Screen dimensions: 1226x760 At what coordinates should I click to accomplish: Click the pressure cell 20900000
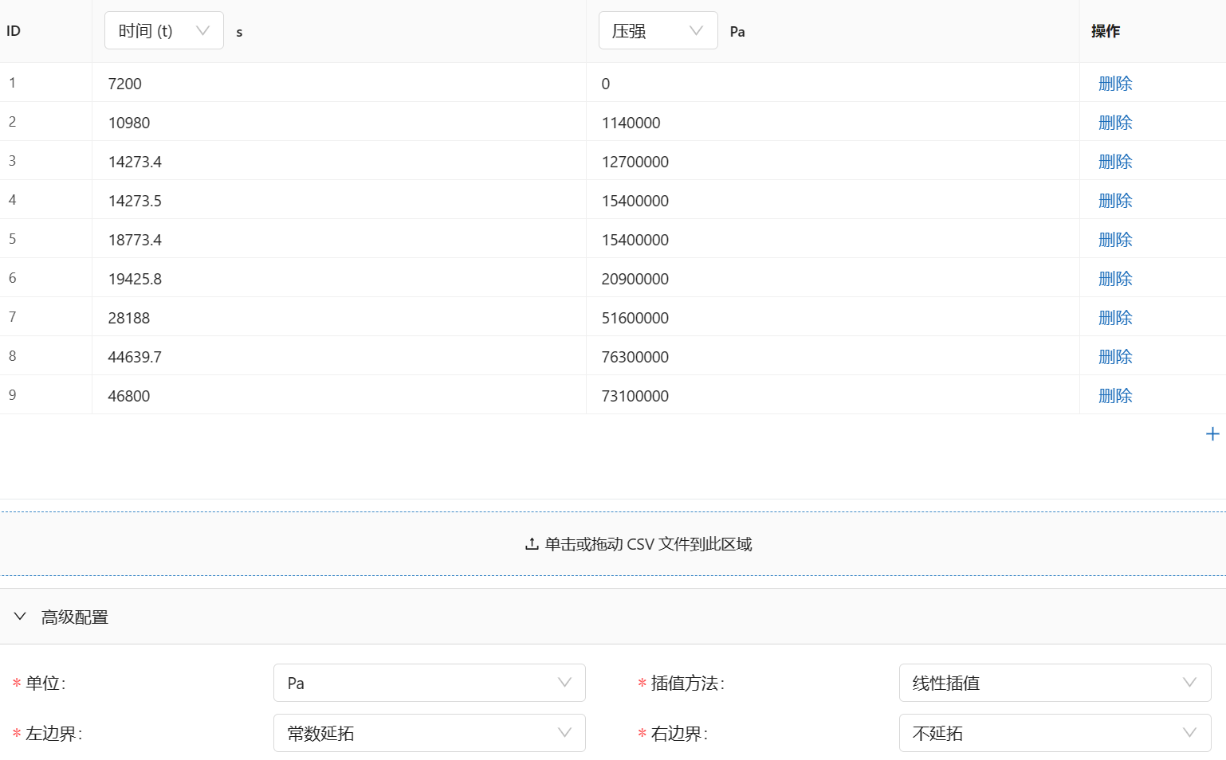(x=833, y=278)
